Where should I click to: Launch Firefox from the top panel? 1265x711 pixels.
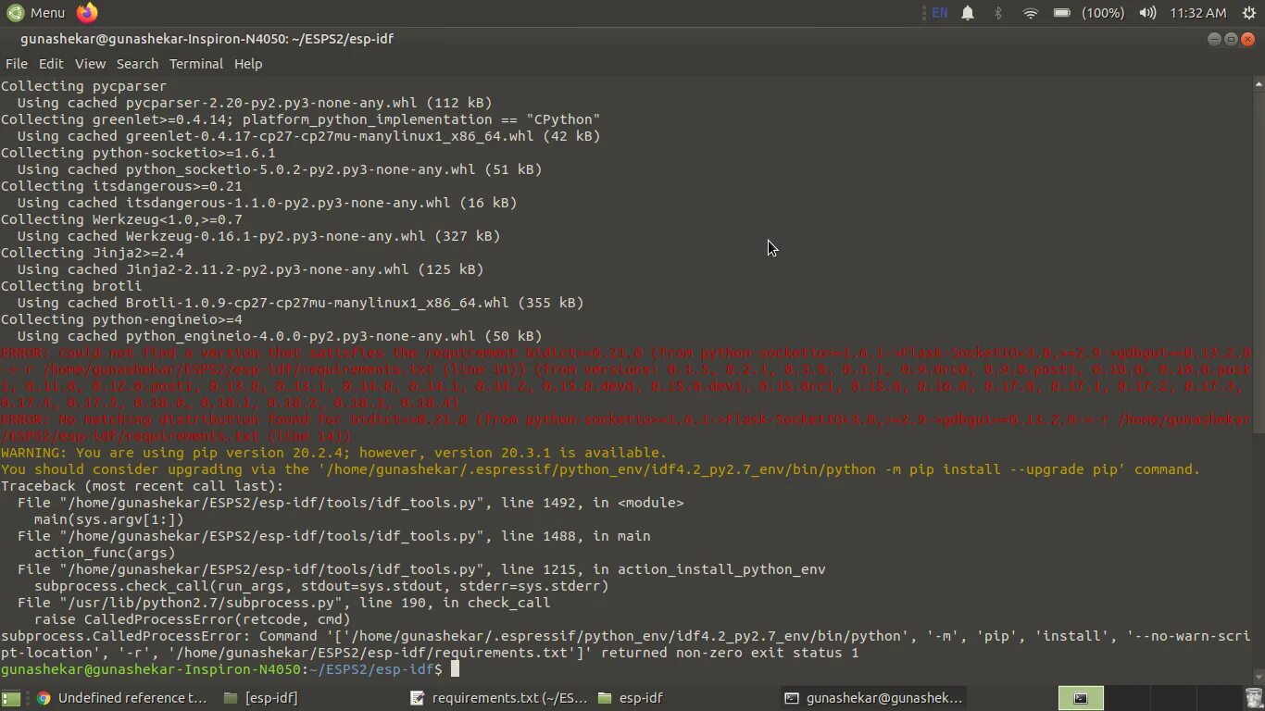(x=87, y=13)
